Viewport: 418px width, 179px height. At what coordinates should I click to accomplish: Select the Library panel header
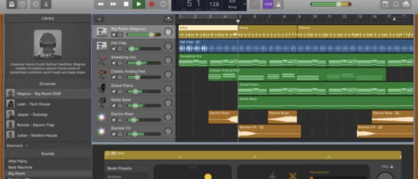pos(48,18)
